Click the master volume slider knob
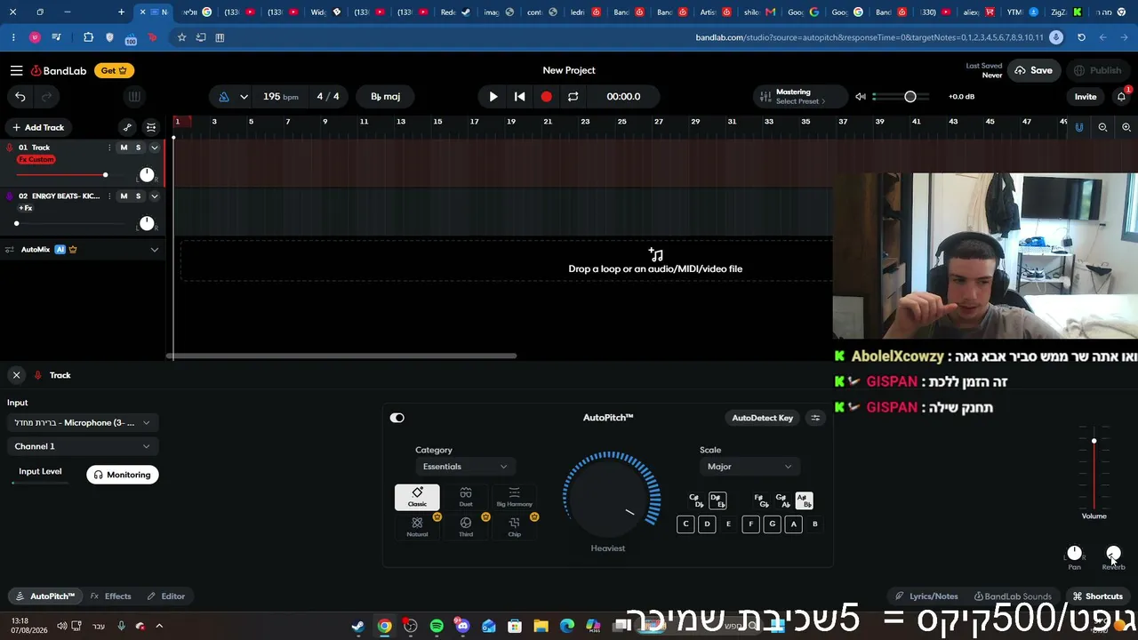Viewport: 1138px width, 640px height. click(x=910, y=97)
